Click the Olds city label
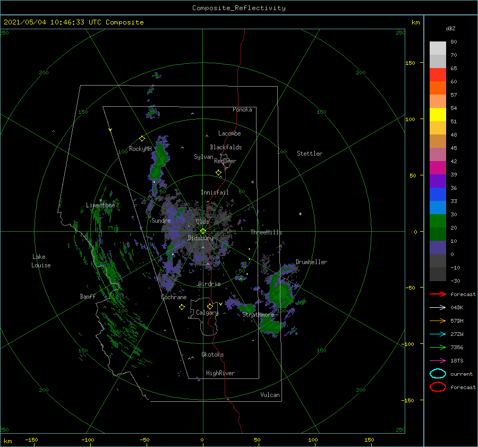The height and width of the screenshot is (447, 478). click(x=202, y=222)
